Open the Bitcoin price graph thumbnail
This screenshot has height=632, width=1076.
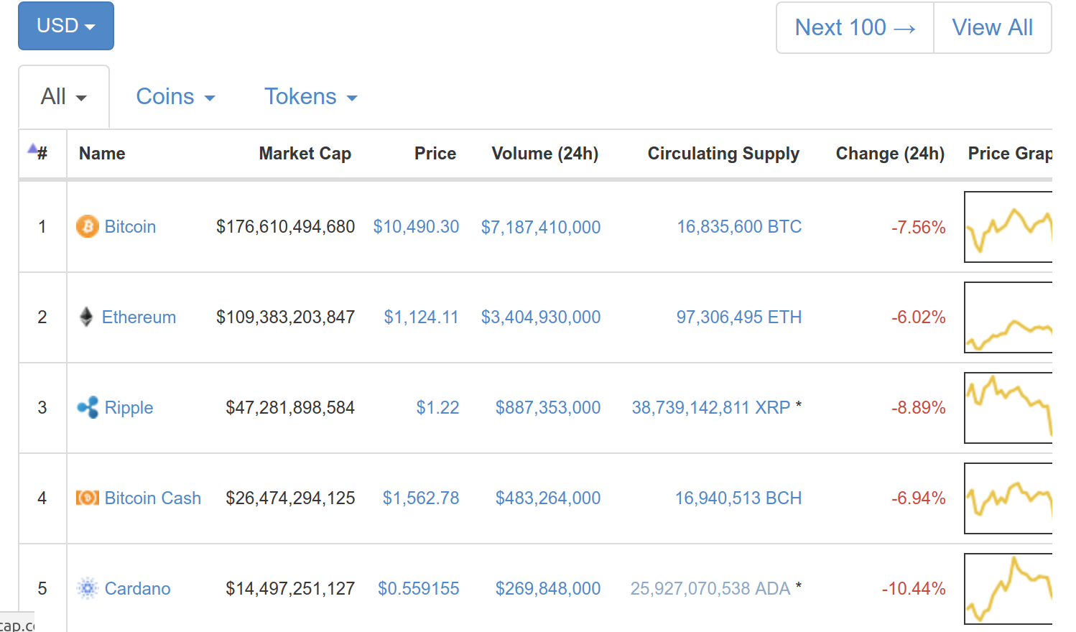click(1008, 227)
